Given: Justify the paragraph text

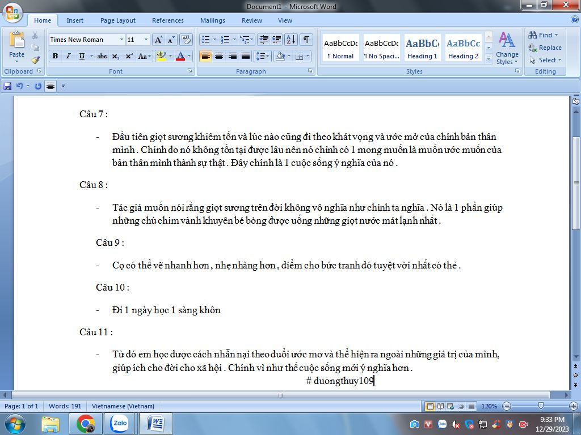Looking at the screenshot, I should (x=246, y=56).
